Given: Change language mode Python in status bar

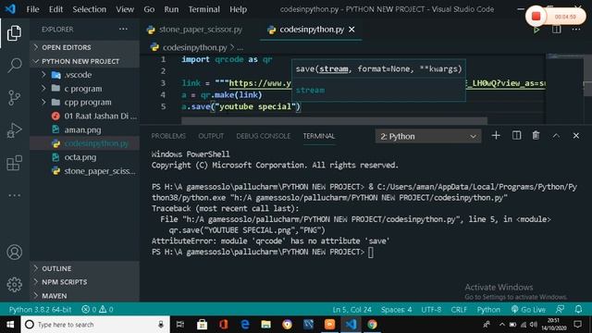Looking at the screenshot, I should pyautogui.click(x=488, y=310).
